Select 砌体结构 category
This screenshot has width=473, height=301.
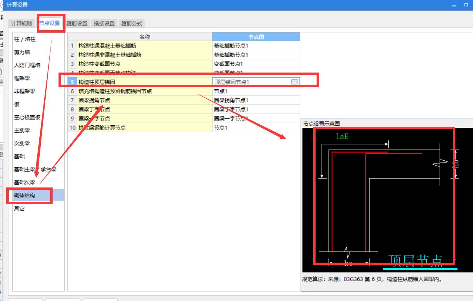[x=38, y=195]
